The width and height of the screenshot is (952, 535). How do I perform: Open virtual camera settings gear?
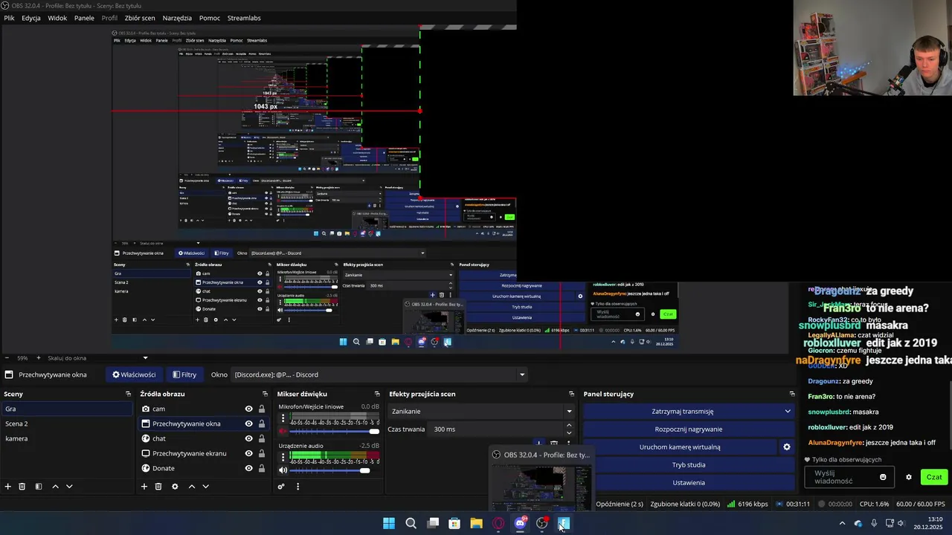coord(787,447)
